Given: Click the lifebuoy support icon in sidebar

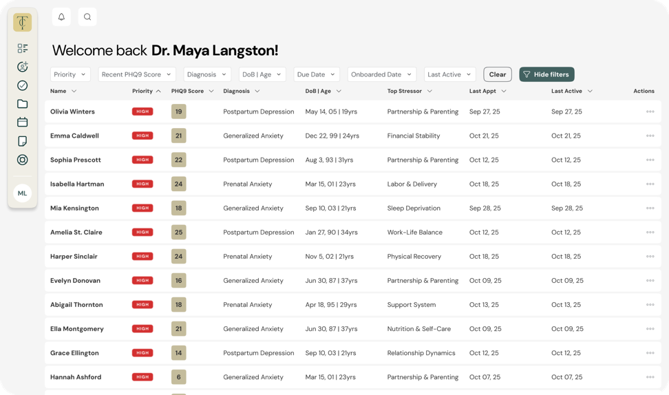Looking at the screenshot, I should tap(23, 160).
